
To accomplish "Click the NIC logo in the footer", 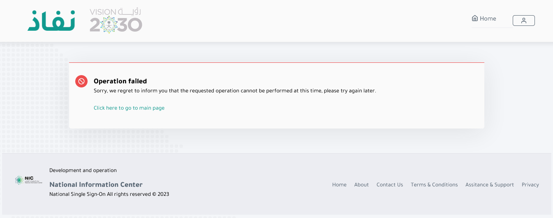I will [x=28, y=180].
